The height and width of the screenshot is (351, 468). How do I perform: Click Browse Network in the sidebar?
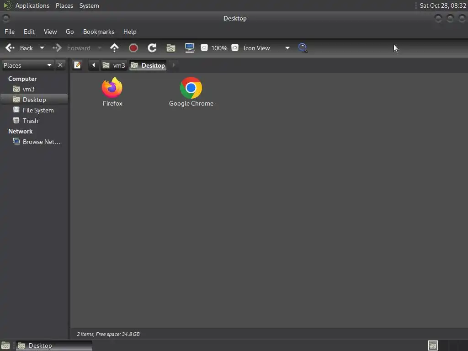(x=34, y=142)
